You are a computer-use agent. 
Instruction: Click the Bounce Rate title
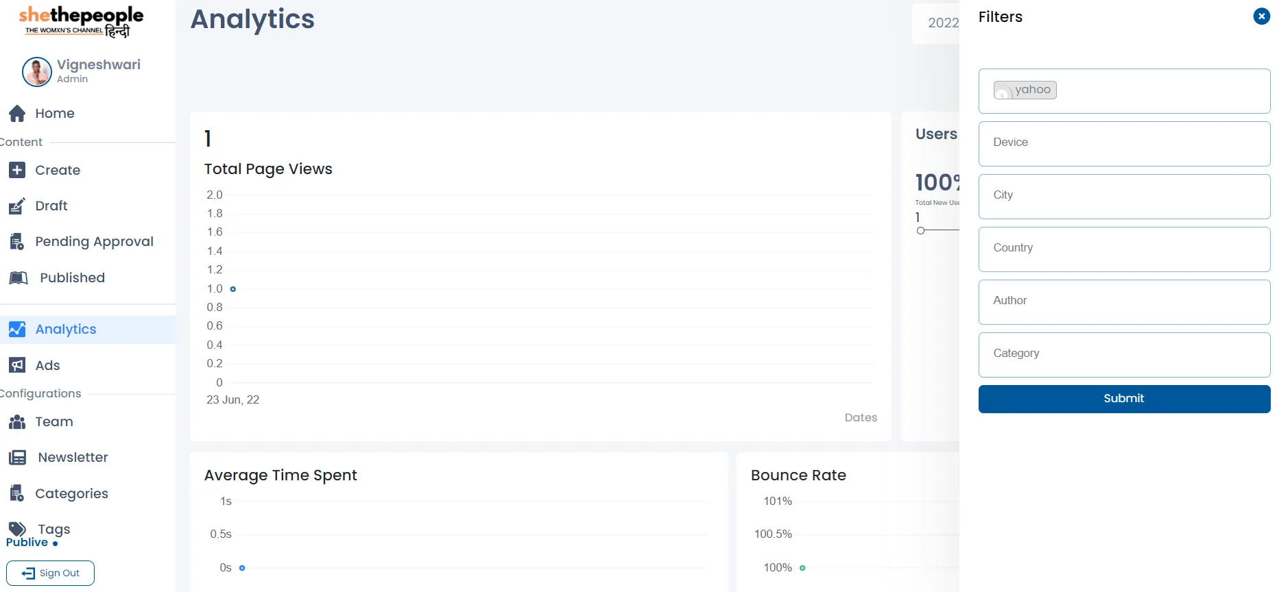tap(798, 475)
